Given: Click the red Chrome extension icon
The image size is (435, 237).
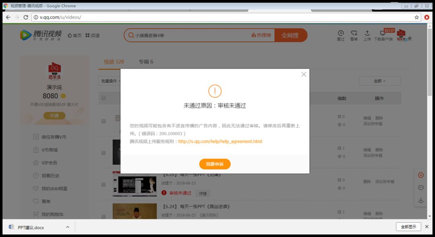Looking at the screenshot, I should pos(427,17).
